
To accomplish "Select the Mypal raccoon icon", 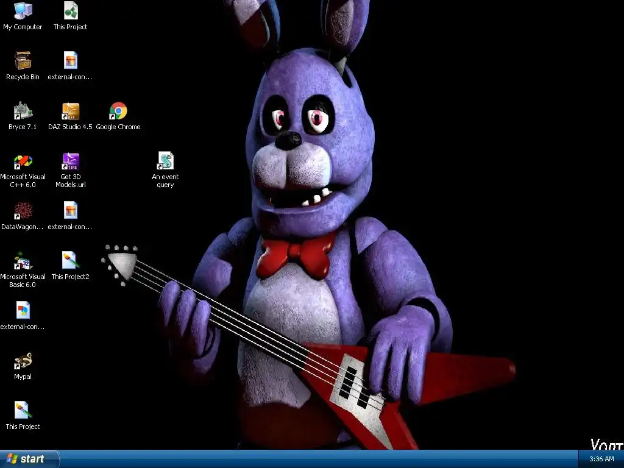I will [23, 361].
